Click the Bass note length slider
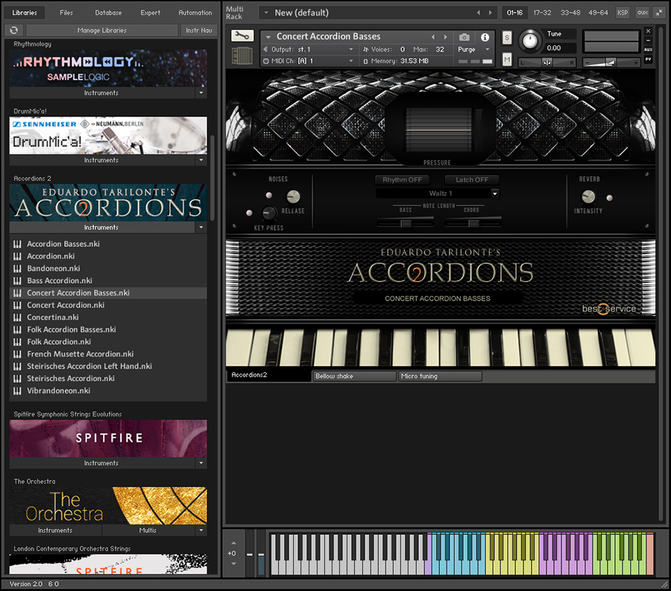 (x=406, y=223)
